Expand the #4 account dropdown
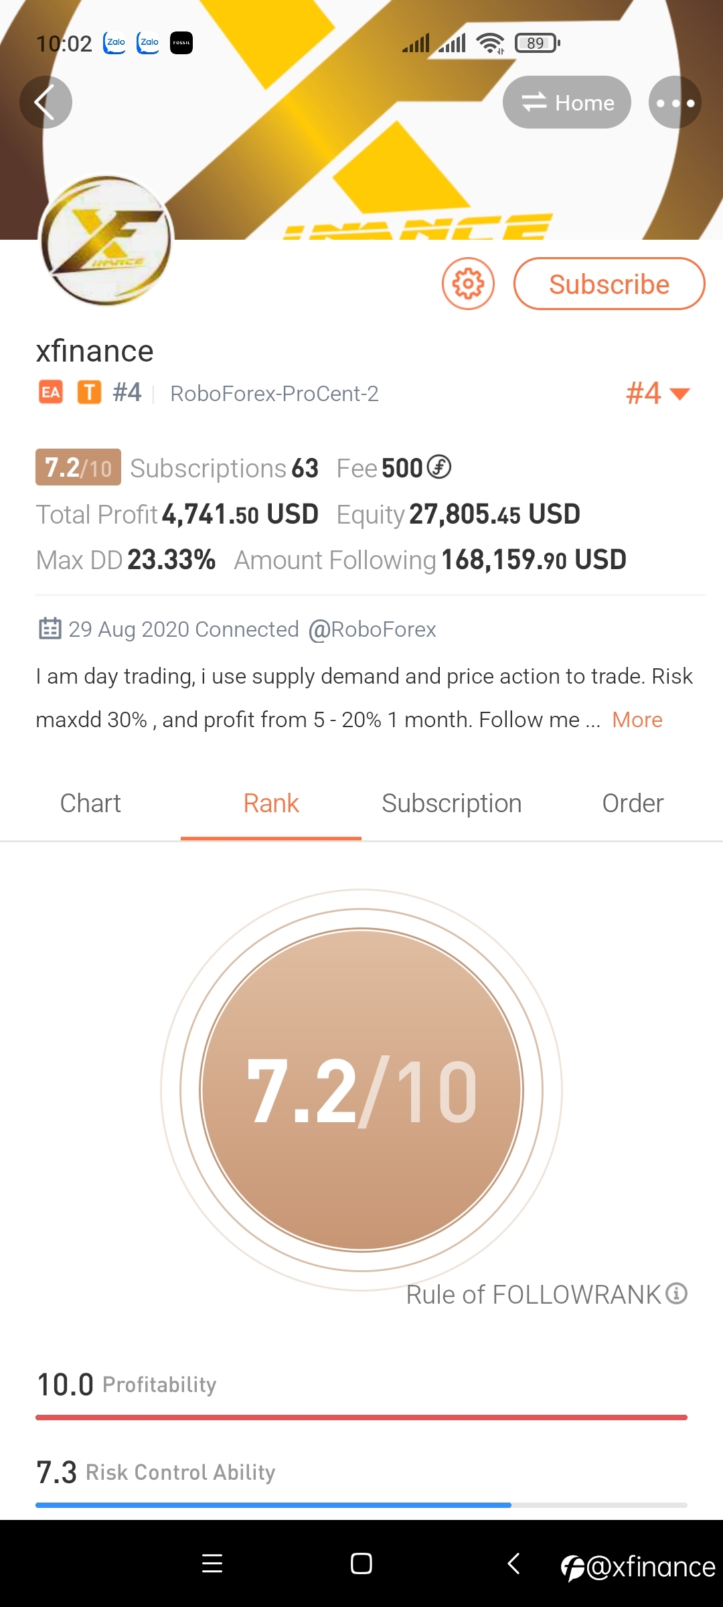This screenshot has width=723, height=1607. pyautogui.click(x=658, y=393)
